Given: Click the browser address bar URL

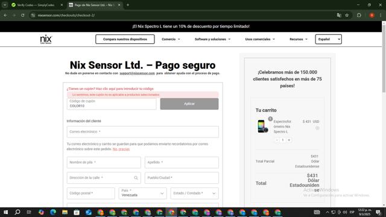Looking at the screenshot, I should 66,15.
